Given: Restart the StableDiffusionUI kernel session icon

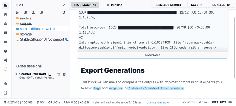Looking at the screenshot, I should pyautogui.click(x=59, y=74).
